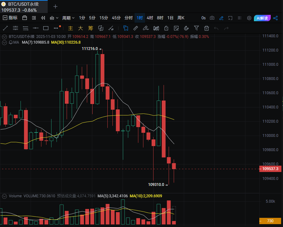
Task: Select the 1日 daily timeframe
Action: coord(170,18)
